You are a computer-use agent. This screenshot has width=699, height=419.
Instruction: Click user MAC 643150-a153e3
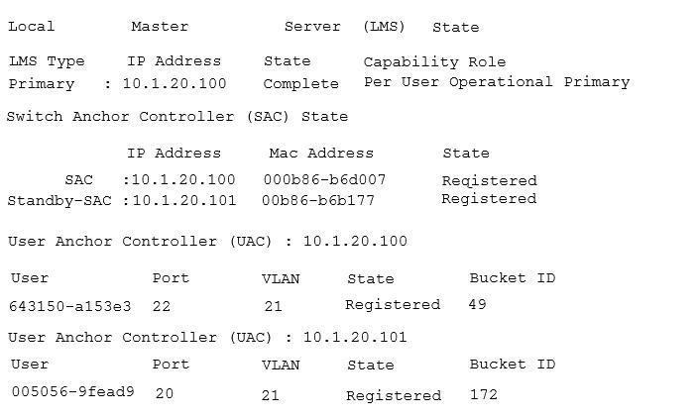(x=70, y=306)
